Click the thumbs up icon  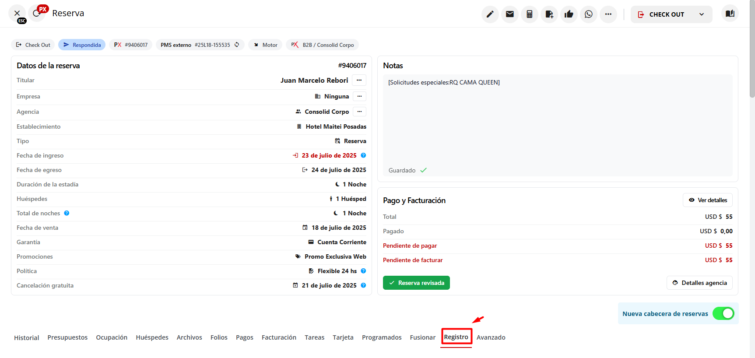(x=569, y=14)
